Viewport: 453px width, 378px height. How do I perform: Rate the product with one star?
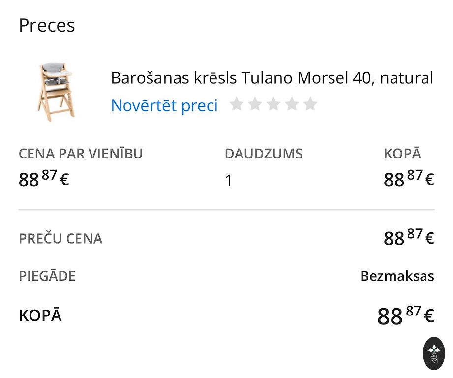point(237,104)
